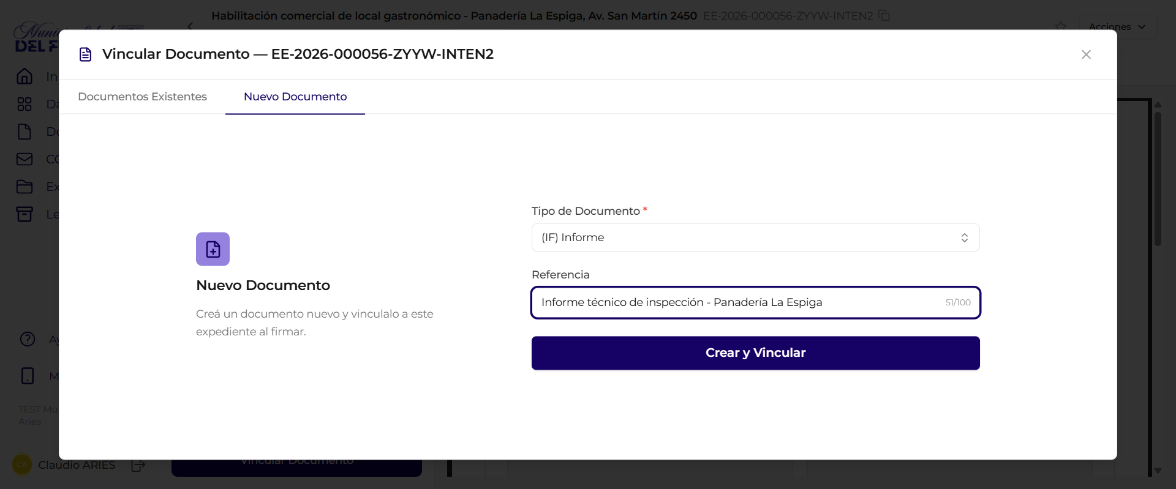Close the Vincular Documento dialog
Viewport: 1176px width, 489px height.
point(1086,54)
